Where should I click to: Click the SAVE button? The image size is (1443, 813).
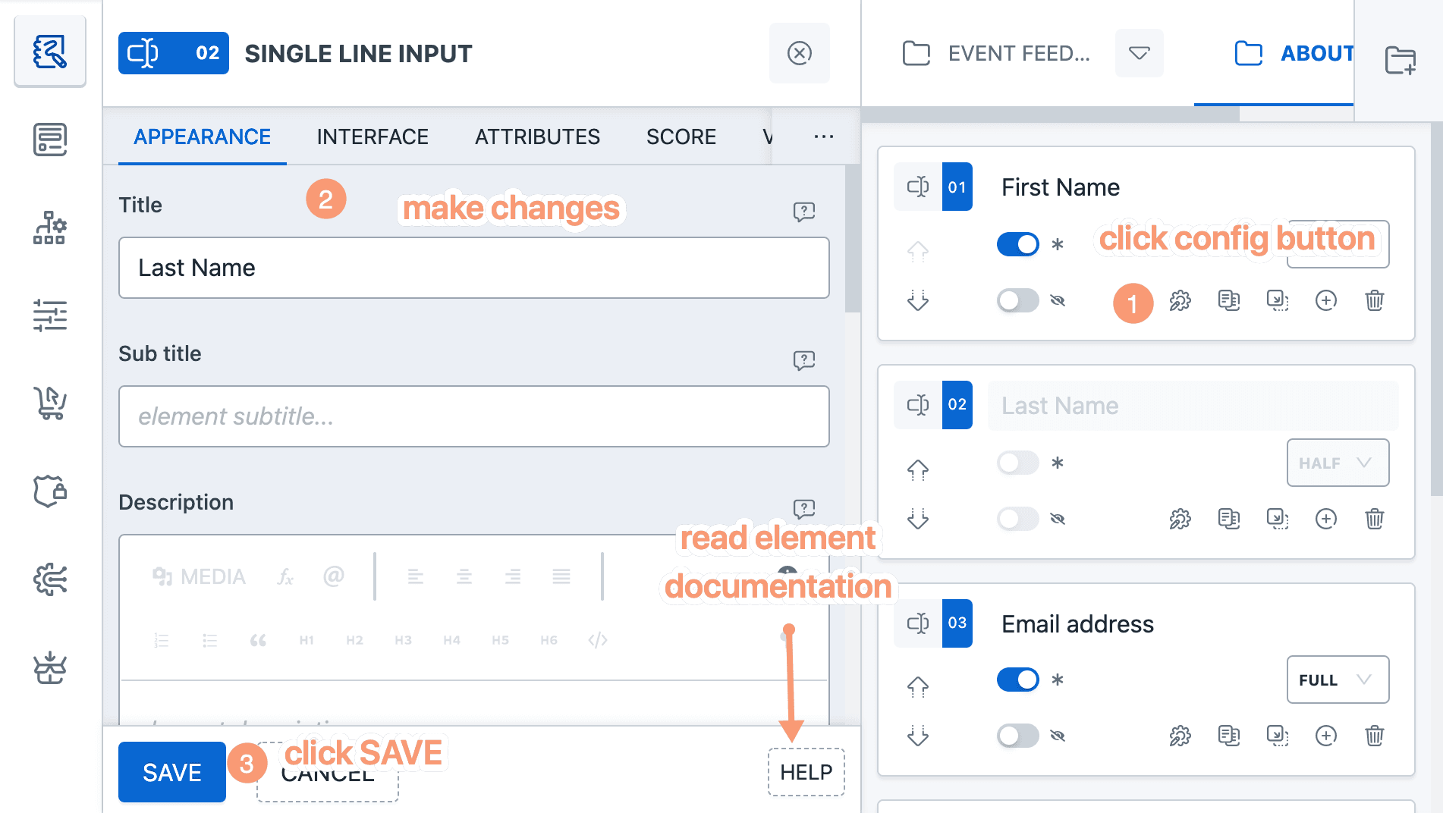click(172, 772)
